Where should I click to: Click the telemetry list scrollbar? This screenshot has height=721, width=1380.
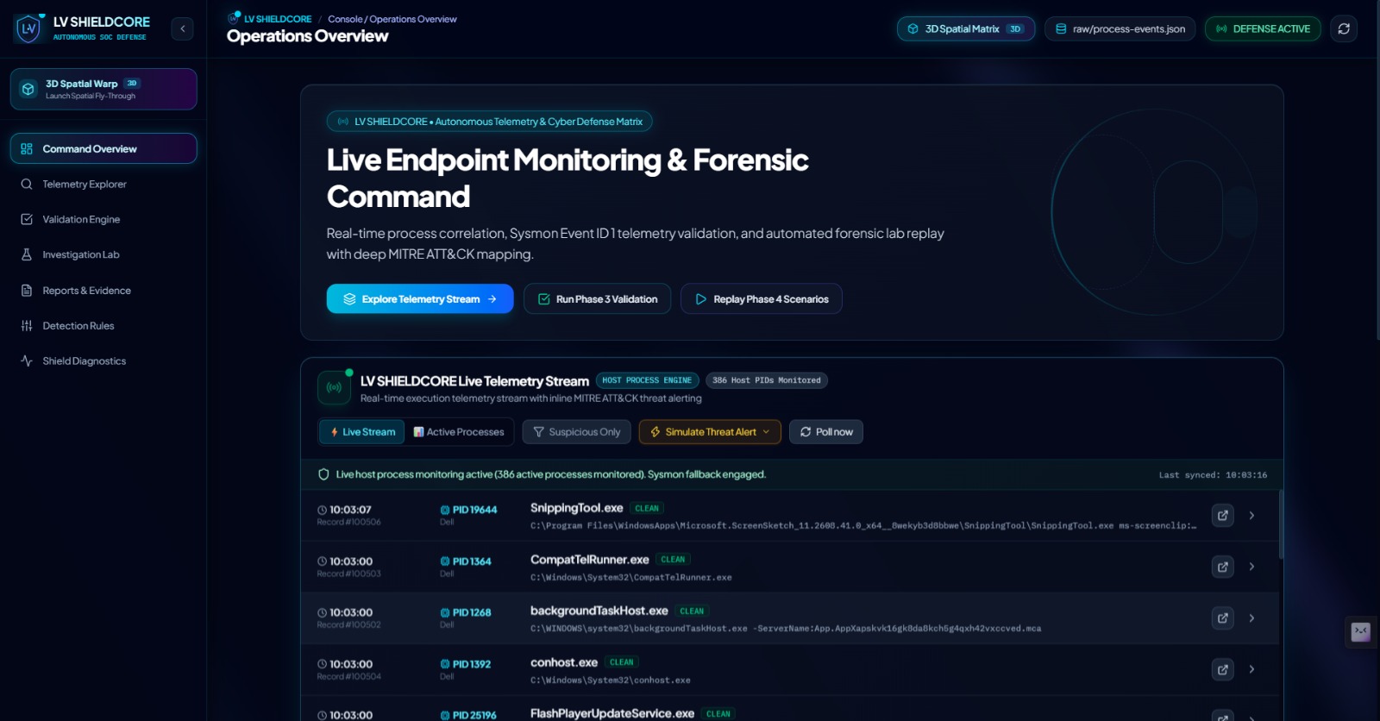tap(1281, 525)
